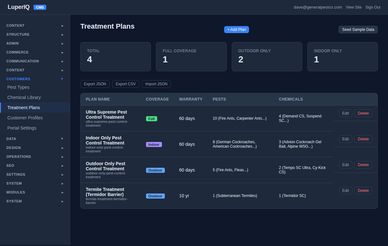This screenshot has height=246, width=388.
Task: Open the Chemical Library page
Action: coord(24,97)
